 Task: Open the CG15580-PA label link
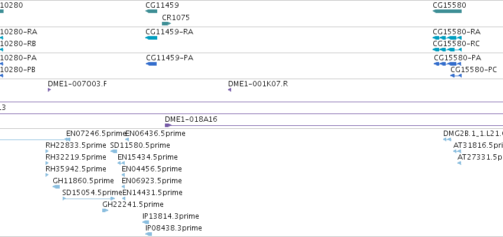coord(457,58)
